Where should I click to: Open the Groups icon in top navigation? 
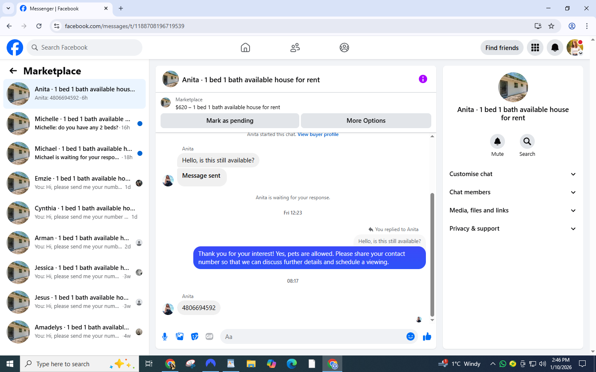click(x=344, y=48)
